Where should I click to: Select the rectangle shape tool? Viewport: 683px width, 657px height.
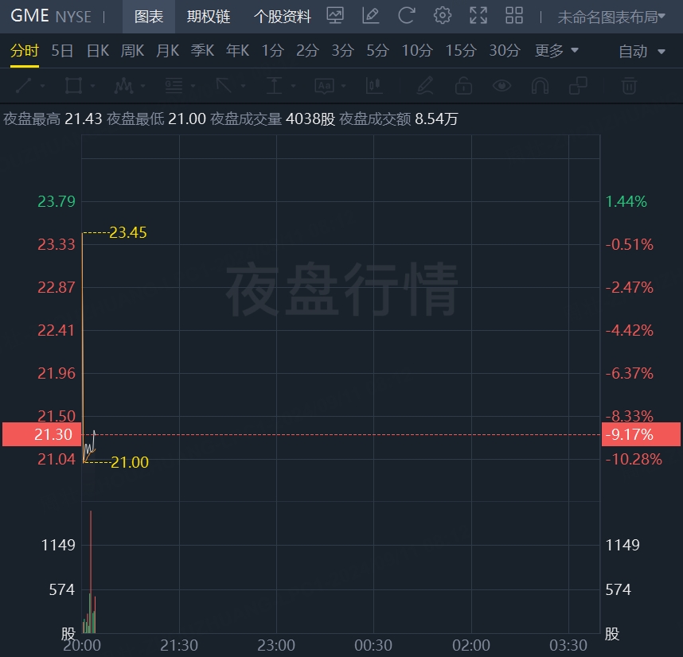73,86
